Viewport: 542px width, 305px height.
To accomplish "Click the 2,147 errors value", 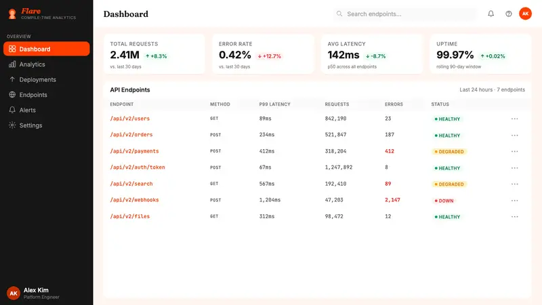I will 392,200.
